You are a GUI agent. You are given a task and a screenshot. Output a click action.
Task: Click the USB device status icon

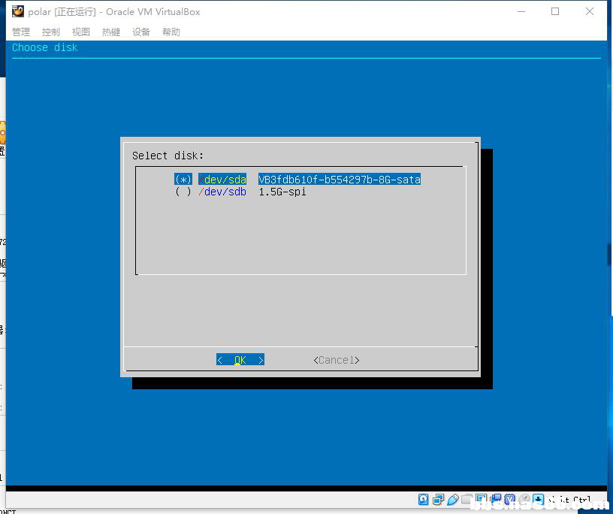(453, 499)
